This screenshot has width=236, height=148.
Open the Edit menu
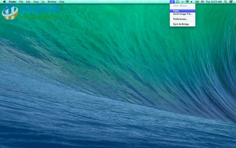28,2
